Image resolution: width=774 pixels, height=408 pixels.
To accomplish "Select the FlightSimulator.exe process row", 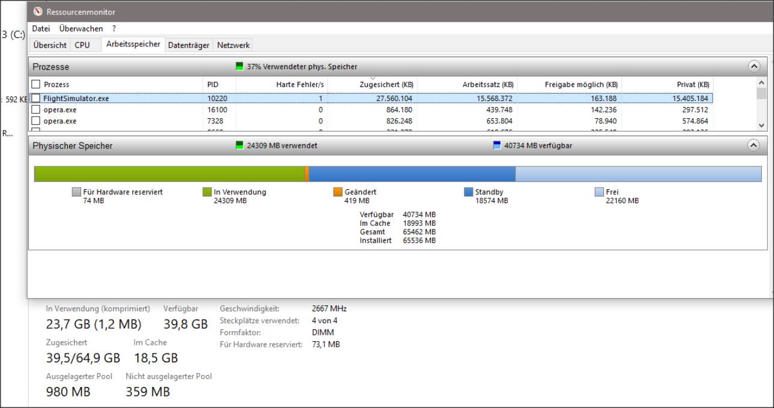I will click(371, 98).
